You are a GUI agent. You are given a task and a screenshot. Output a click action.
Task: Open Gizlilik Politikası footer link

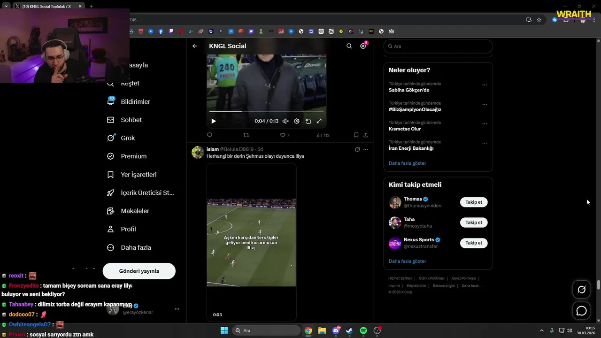[431, 278]
